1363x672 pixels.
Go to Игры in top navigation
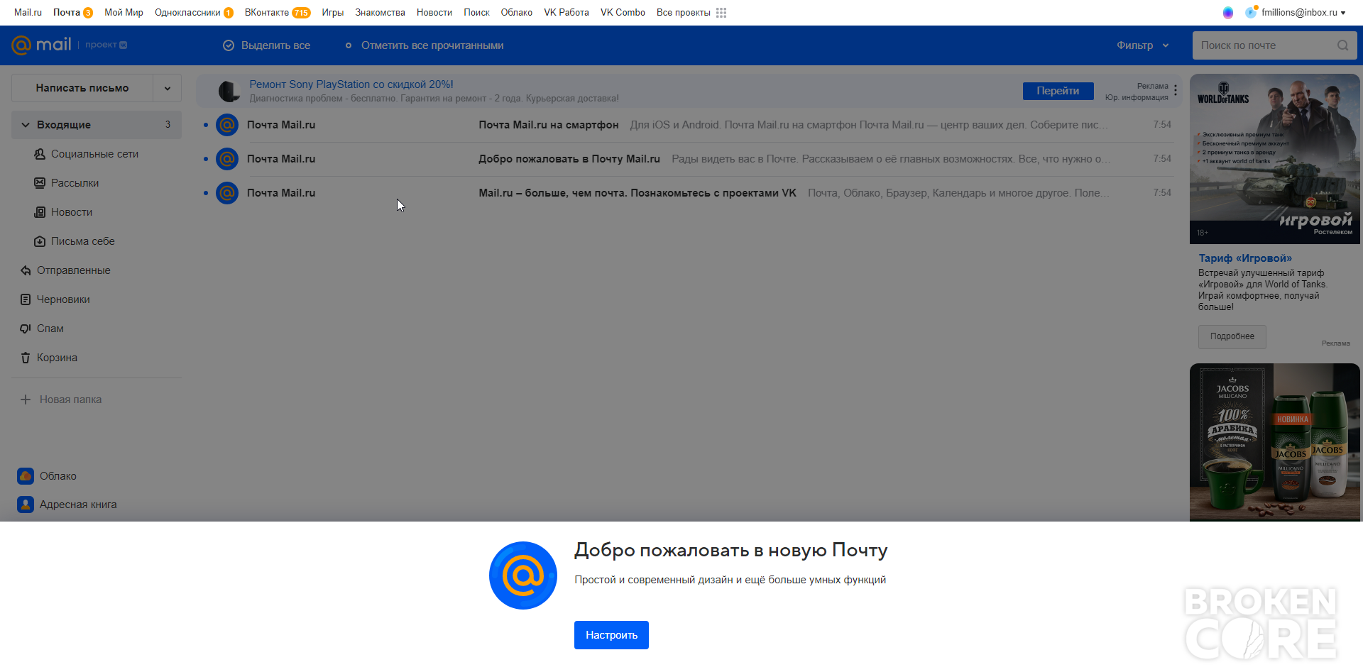[x=332, y=13]
